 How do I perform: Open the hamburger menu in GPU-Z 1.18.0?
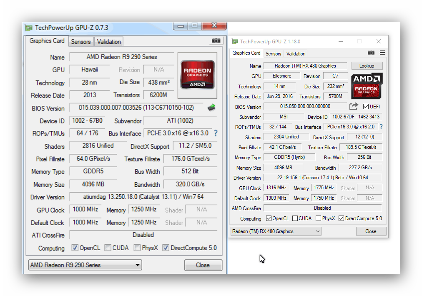pos(382,53)
